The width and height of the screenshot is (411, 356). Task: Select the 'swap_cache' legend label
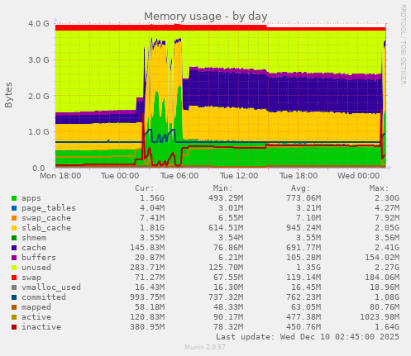point(46,218)
